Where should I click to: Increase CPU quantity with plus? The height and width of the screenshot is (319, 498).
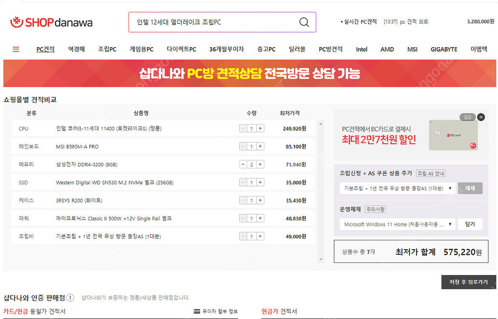point(260,128)
